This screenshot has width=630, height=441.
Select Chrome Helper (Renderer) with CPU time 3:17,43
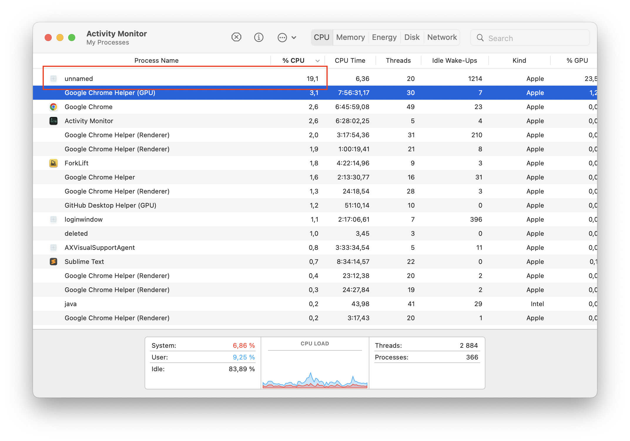315,318
